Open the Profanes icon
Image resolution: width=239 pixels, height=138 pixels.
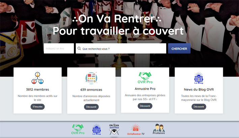[x=159, y=129]
